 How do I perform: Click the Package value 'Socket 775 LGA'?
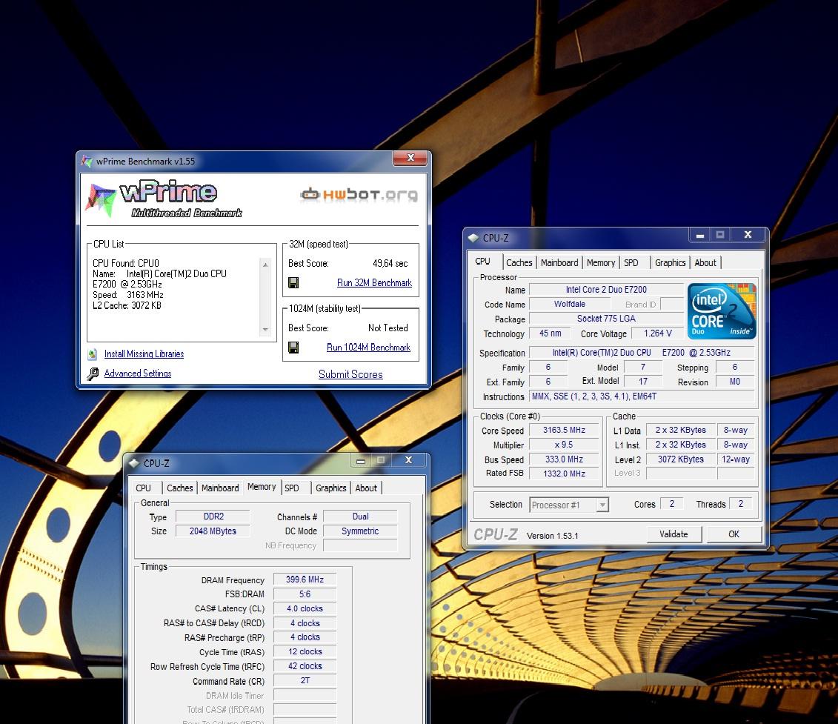tap(606, 319)
